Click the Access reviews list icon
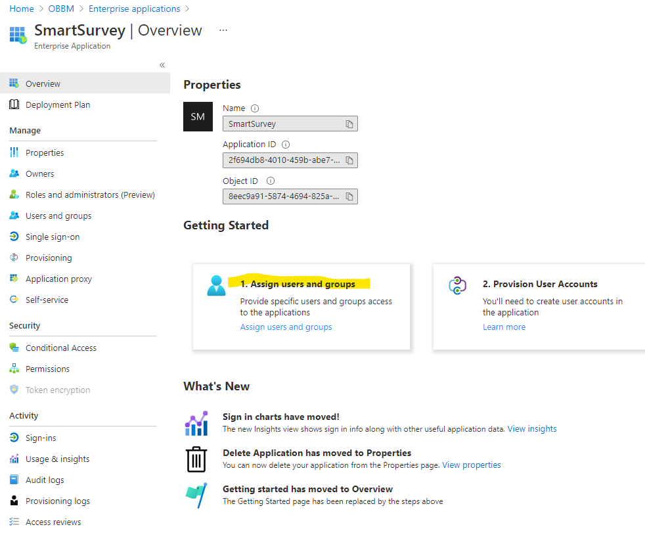645x550 pixels. tap(14, 522)
